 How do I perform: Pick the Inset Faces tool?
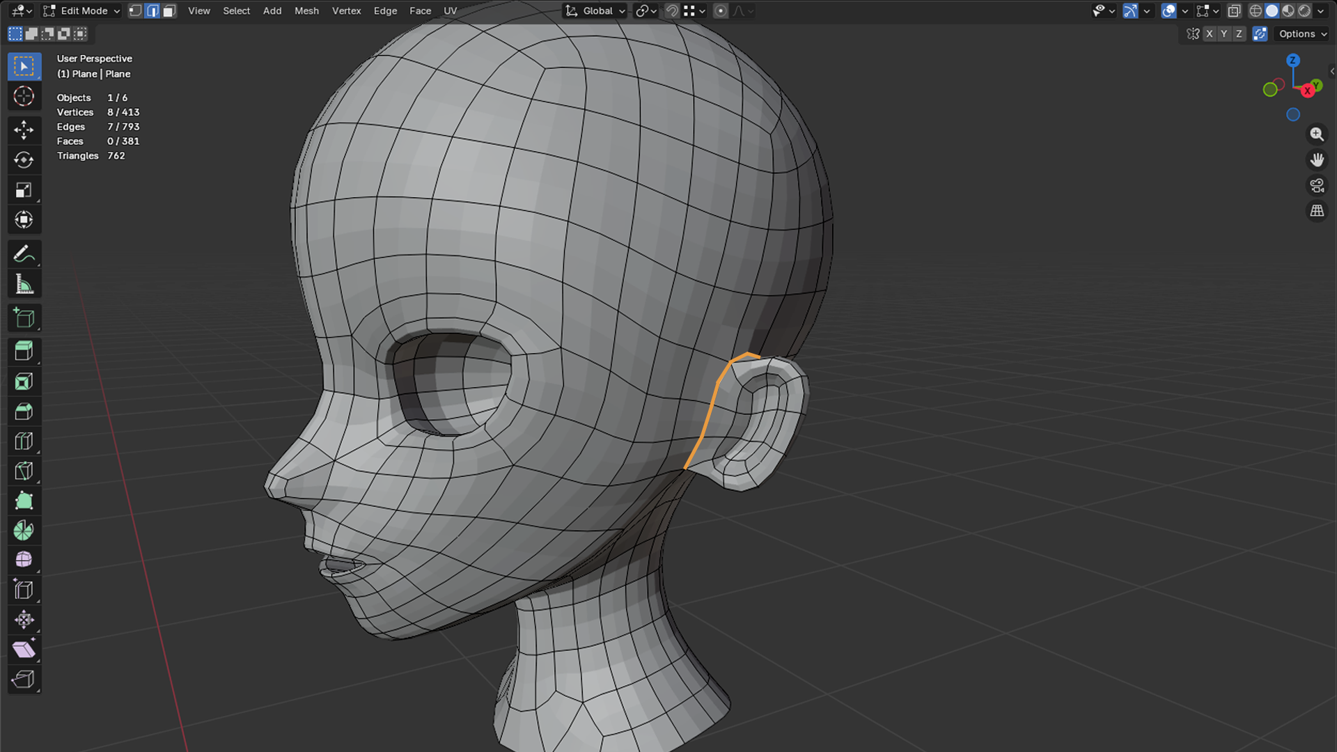24,382
